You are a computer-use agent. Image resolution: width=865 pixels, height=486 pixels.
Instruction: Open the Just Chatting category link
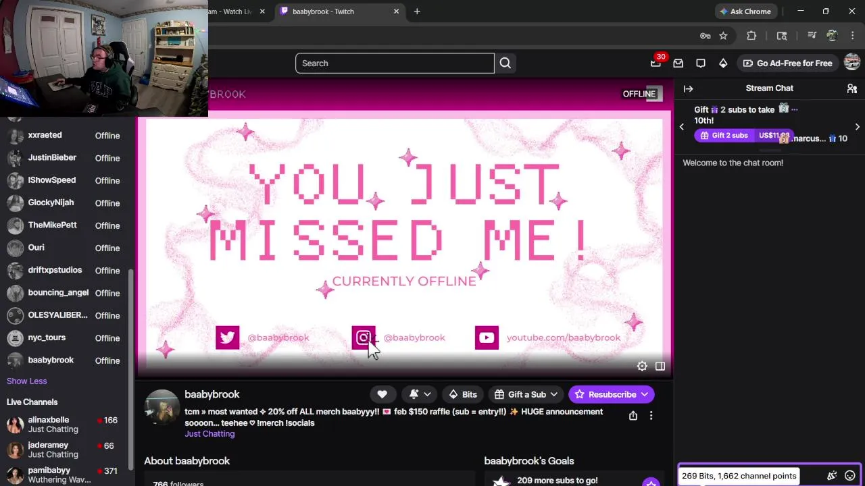tap(209, 434)
